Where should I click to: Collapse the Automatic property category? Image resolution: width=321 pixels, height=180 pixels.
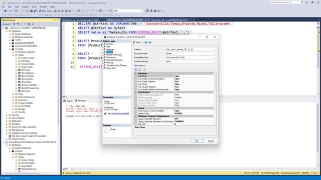(x=135, y=73)
